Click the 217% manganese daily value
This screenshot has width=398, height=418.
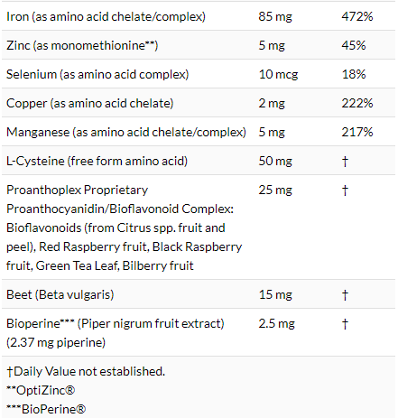(x=357, y=132)
